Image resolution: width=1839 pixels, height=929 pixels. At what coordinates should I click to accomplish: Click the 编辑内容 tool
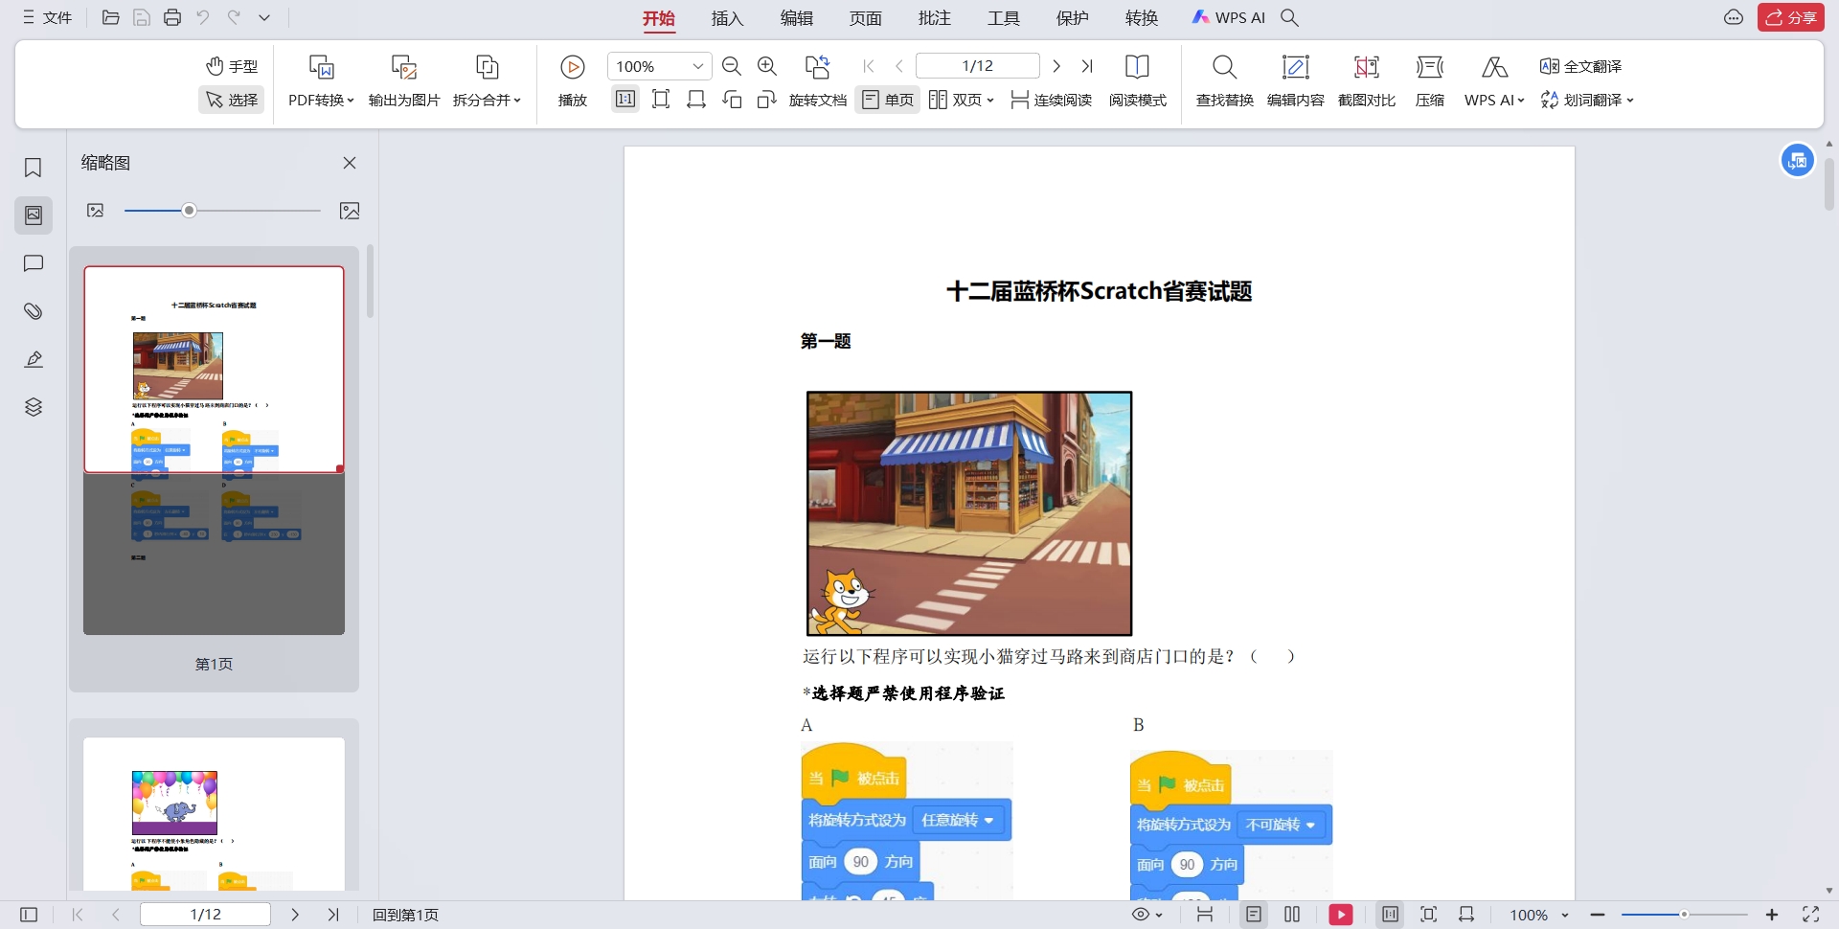coord(1295,80)
